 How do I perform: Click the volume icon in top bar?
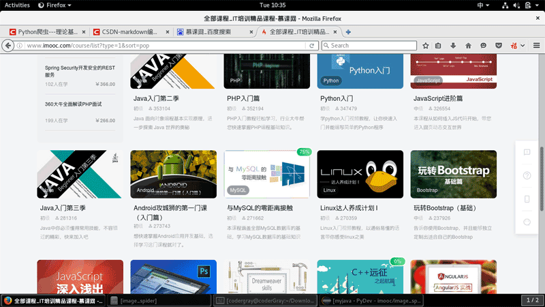coord(516,5)
